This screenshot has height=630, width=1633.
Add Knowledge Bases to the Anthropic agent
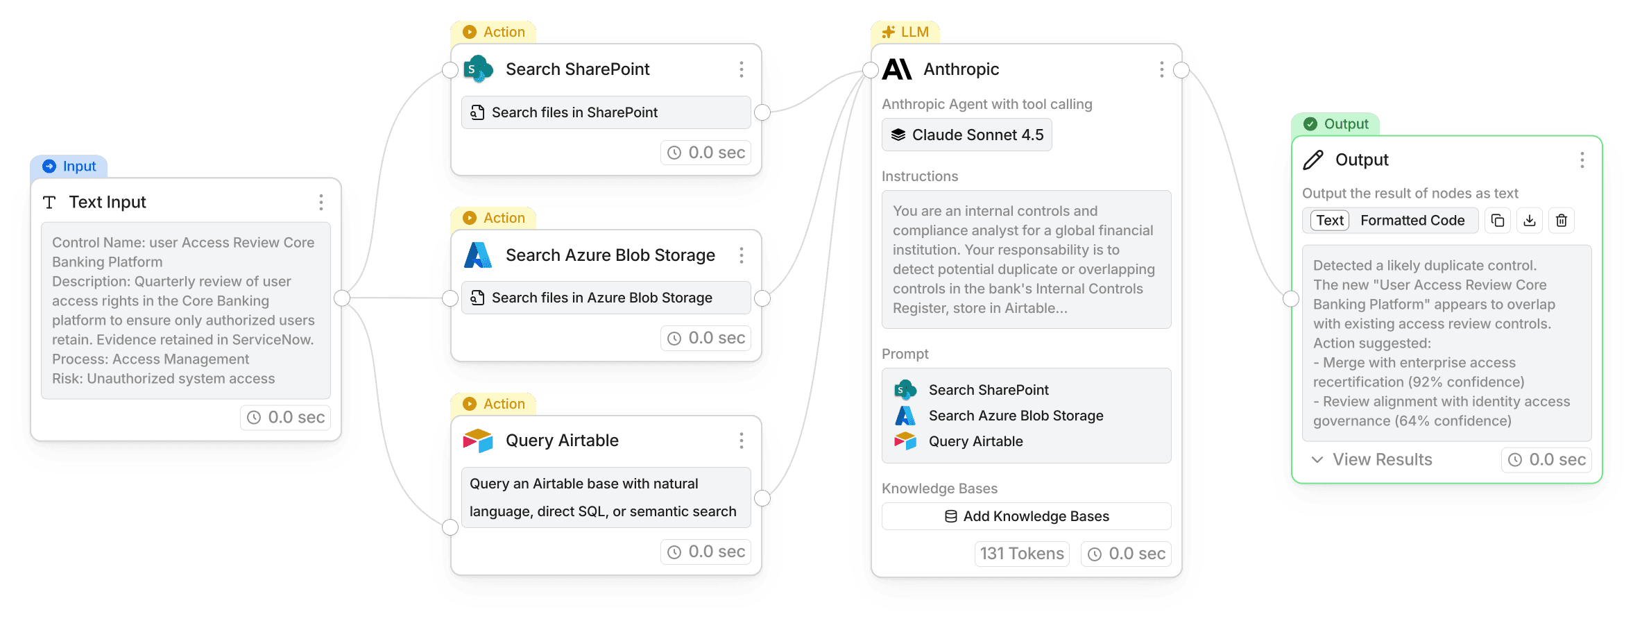coord(1027,516)
